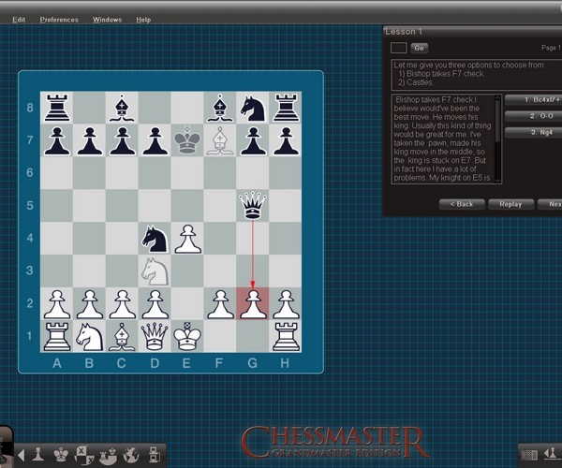562x468 pixels.
Task: Open the X/Y shield icon in the bottom toolbar
Action: point(83,455)
